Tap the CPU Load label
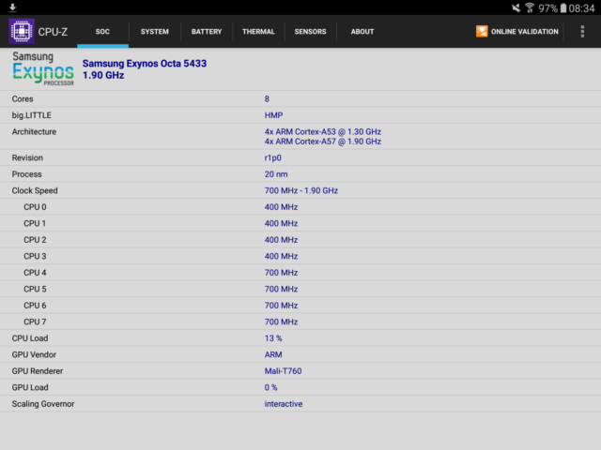This screenshot has height=450, width=601. tap(30, 338)
